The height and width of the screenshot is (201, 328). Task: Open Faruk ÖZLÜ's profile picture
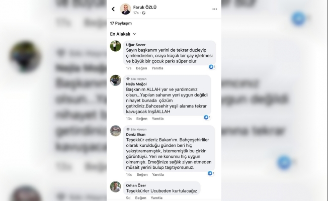[x=125, y=9]
